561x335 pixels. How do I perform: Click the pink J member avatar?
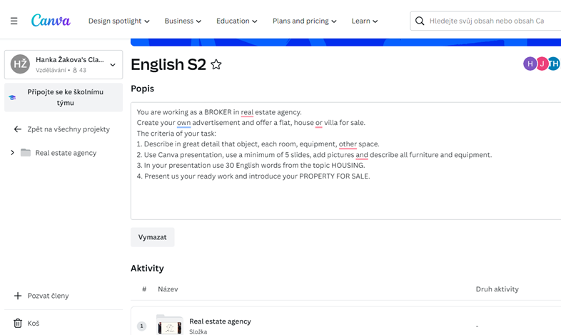point(542,64)
